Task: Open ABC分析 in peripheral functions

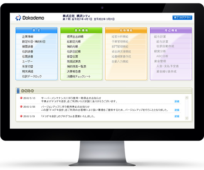Action: point(162,56)
